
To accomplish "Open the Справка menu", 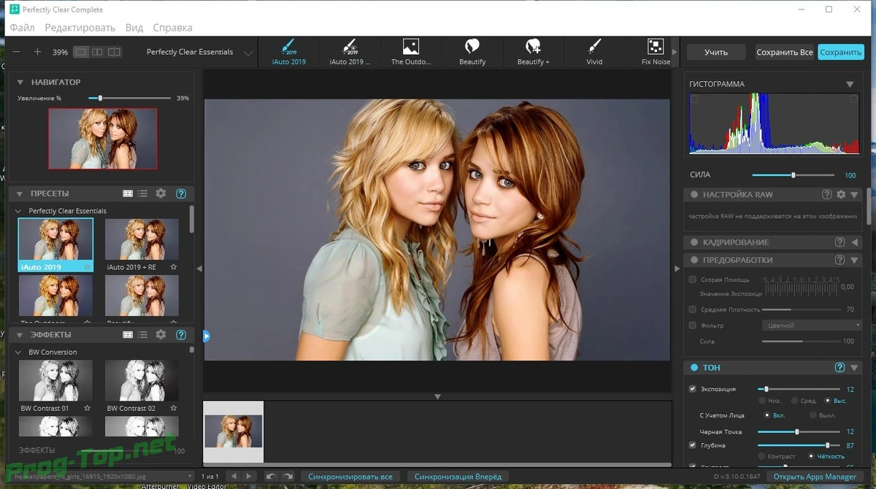I will [x=173, y=28].
